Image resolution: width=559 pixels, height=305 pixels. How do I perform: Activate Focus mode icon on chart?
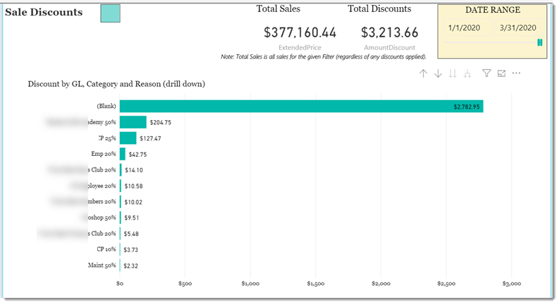pos(502,73)
